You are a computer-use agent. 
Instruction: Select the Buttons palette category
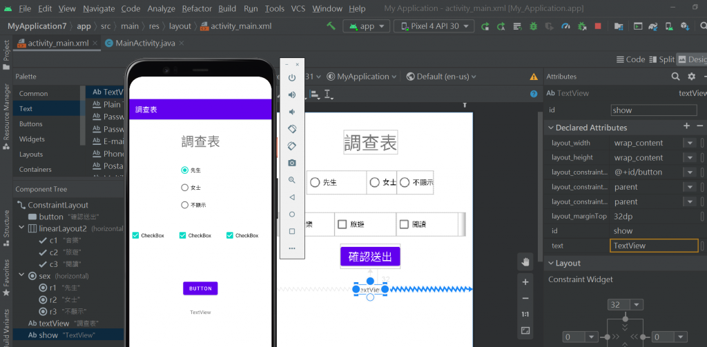(x=30, y=124)
